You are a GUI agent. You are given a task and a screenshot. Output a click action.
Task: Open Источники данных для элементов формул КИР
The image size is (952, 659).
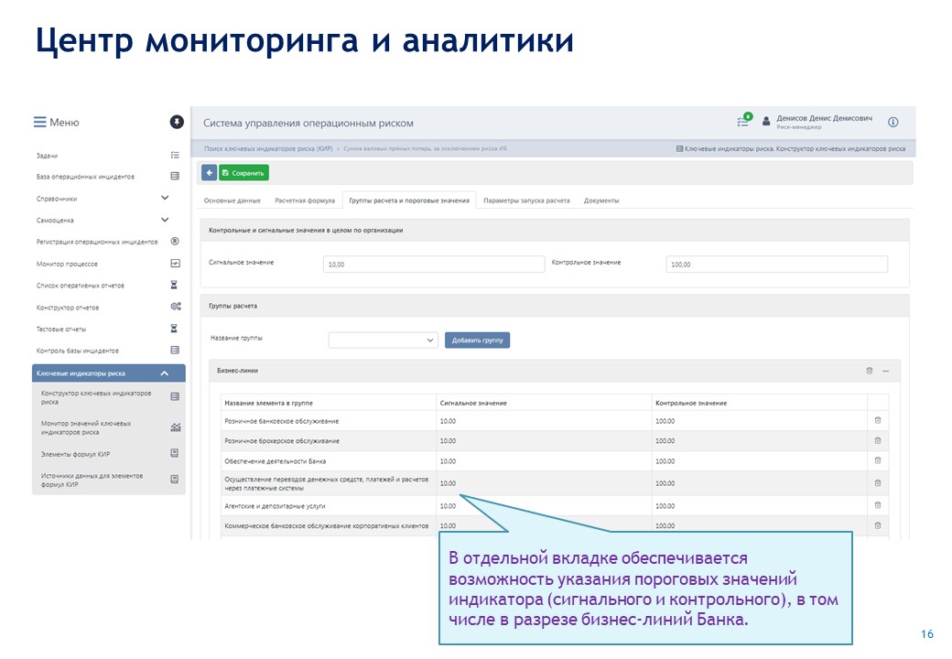click(x=92, y=480)
